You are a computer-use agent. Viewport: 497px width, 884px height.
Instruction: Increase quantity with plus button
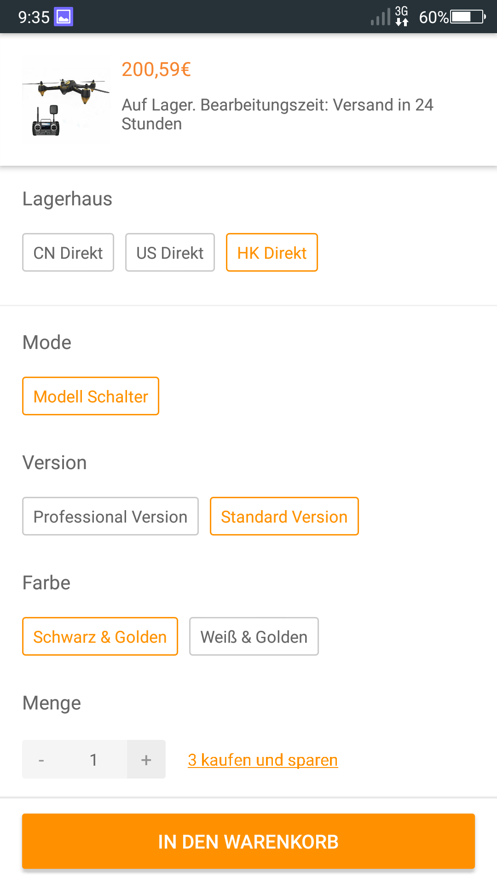pyautogui.click(x=146, y=759)
